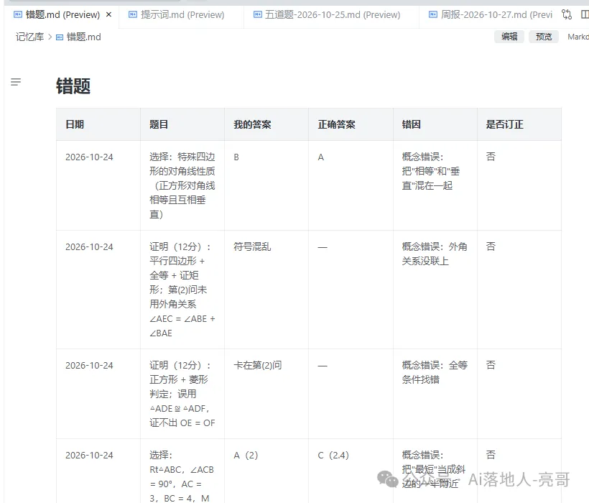The height and width of the screenshot is (503, 589).
Task: Click the 平行四边形 + 全等 proof cell
Action: point(182,290)
